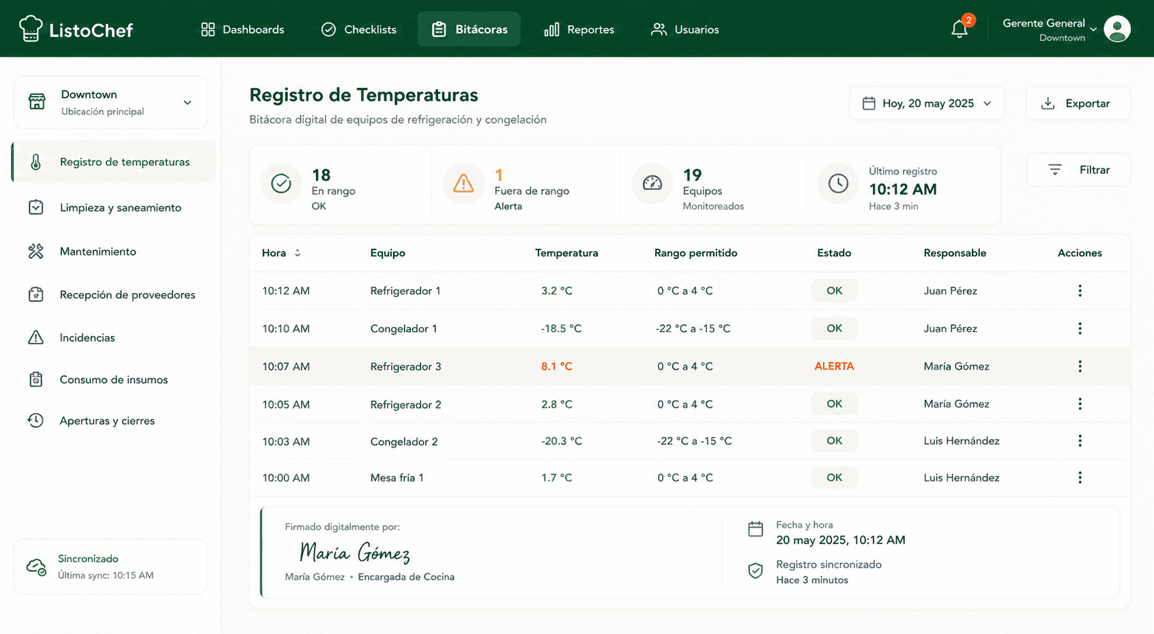The height and width of the screenshot is (634, 1154).
Task: Click the Consumo de insumos clipboard icon
Action: pyautogui.click(x=36, y=380)
